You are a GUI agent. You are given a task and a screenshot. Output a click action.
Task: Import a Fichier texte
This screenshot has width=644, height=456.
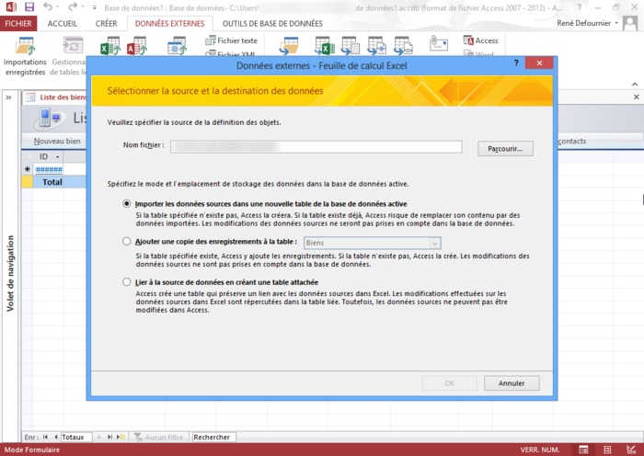click(x=231, y=40)
